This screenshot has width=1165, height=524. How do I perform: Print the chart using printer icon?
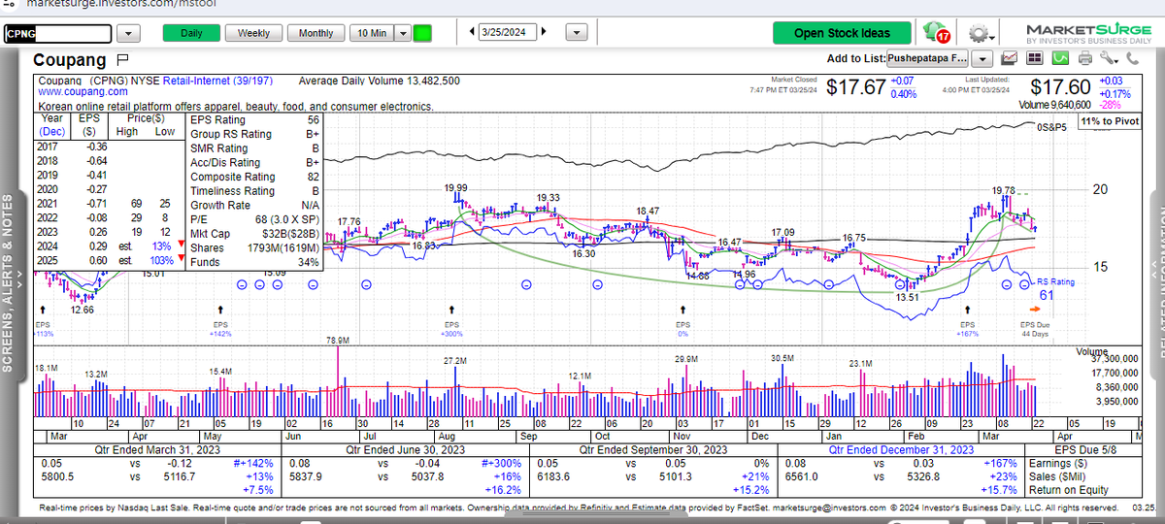pyautogui.click(x=1085, y=59)
